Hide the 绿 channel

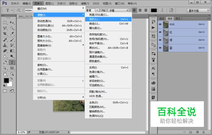[x=160, y=40]
